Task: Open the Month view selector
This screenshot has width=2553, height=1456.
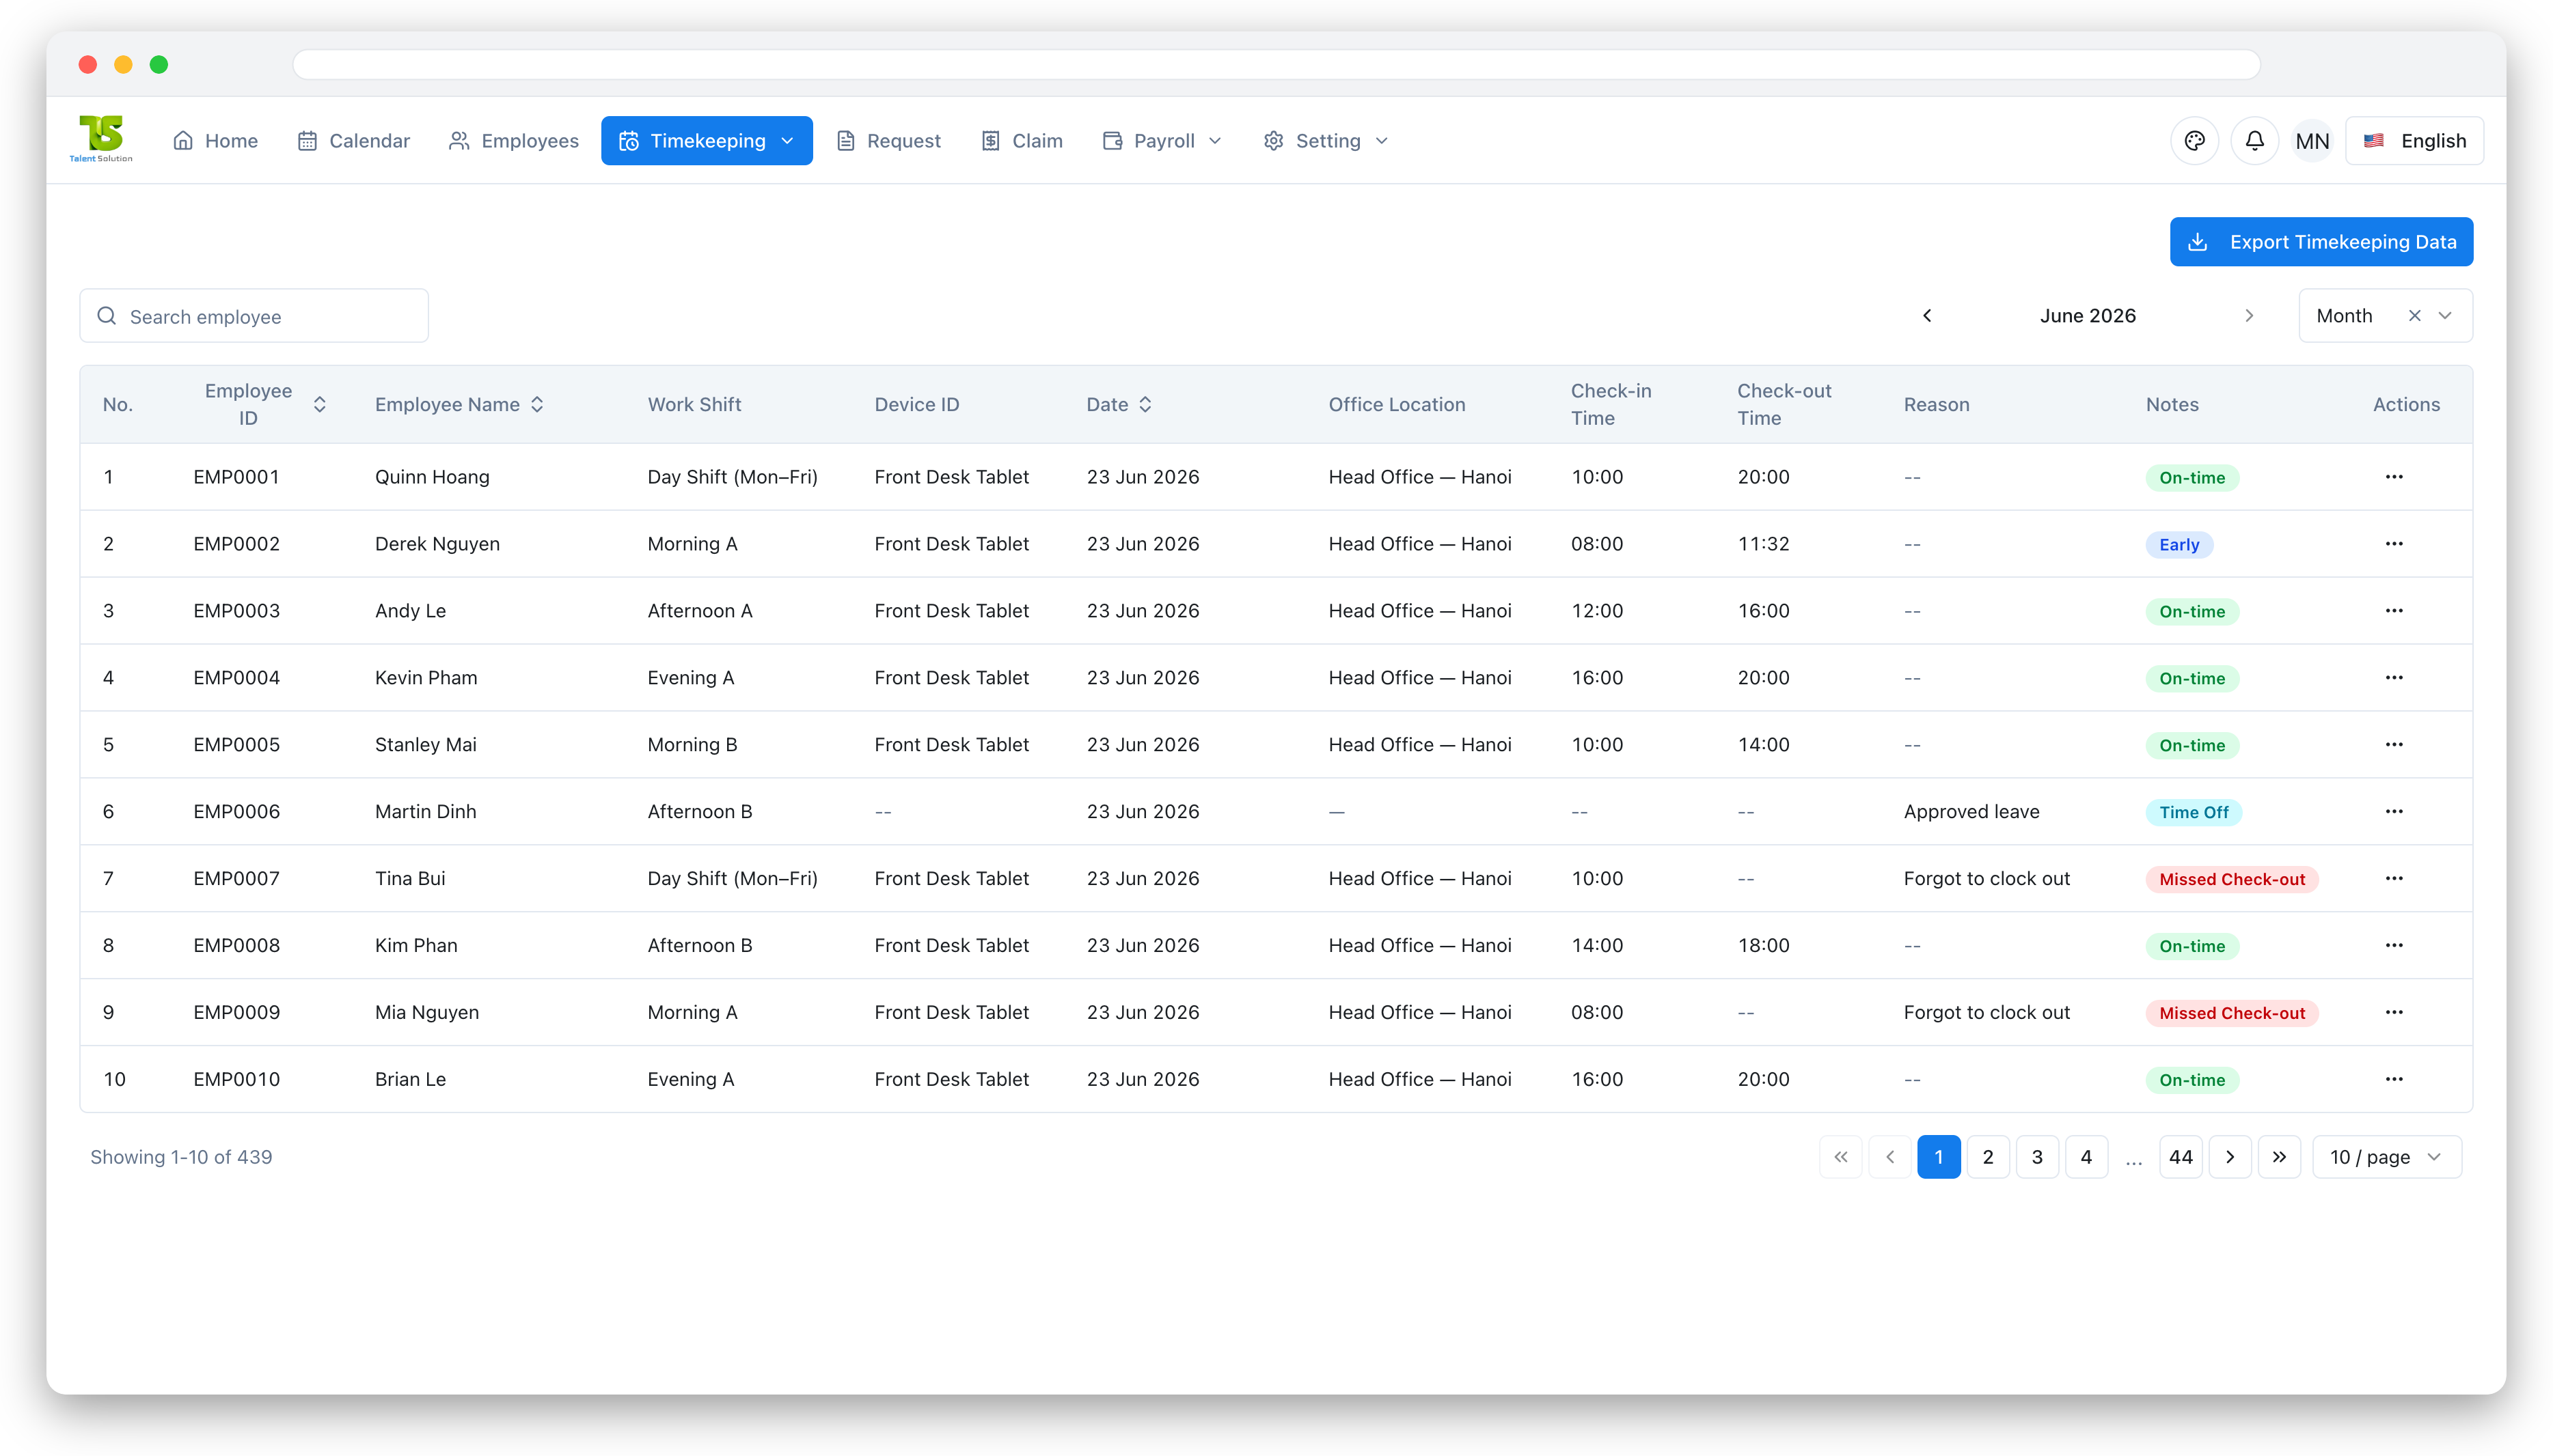Action: click(x=2385, y=316)
